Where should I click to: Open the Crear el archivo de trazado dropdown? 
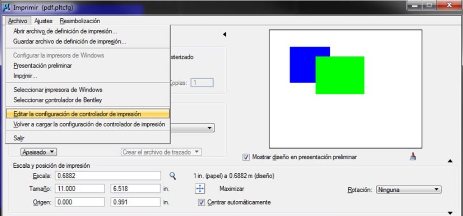pyautogui.click(x=161, y=152)
